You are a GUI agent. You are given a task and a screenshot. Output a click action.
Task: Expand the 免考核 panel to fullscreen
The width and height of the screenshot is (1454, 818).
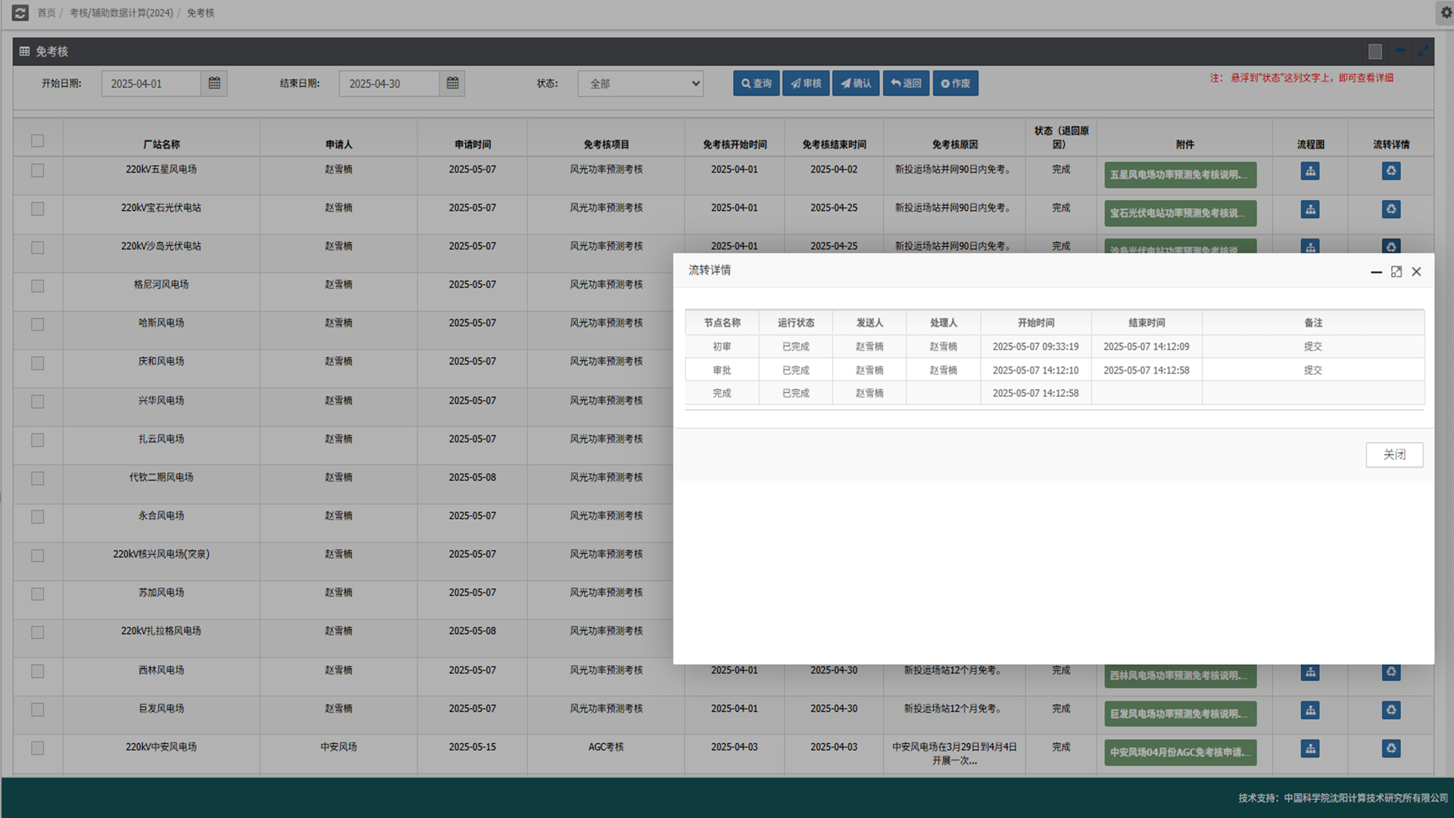[x=1423, y=51]
